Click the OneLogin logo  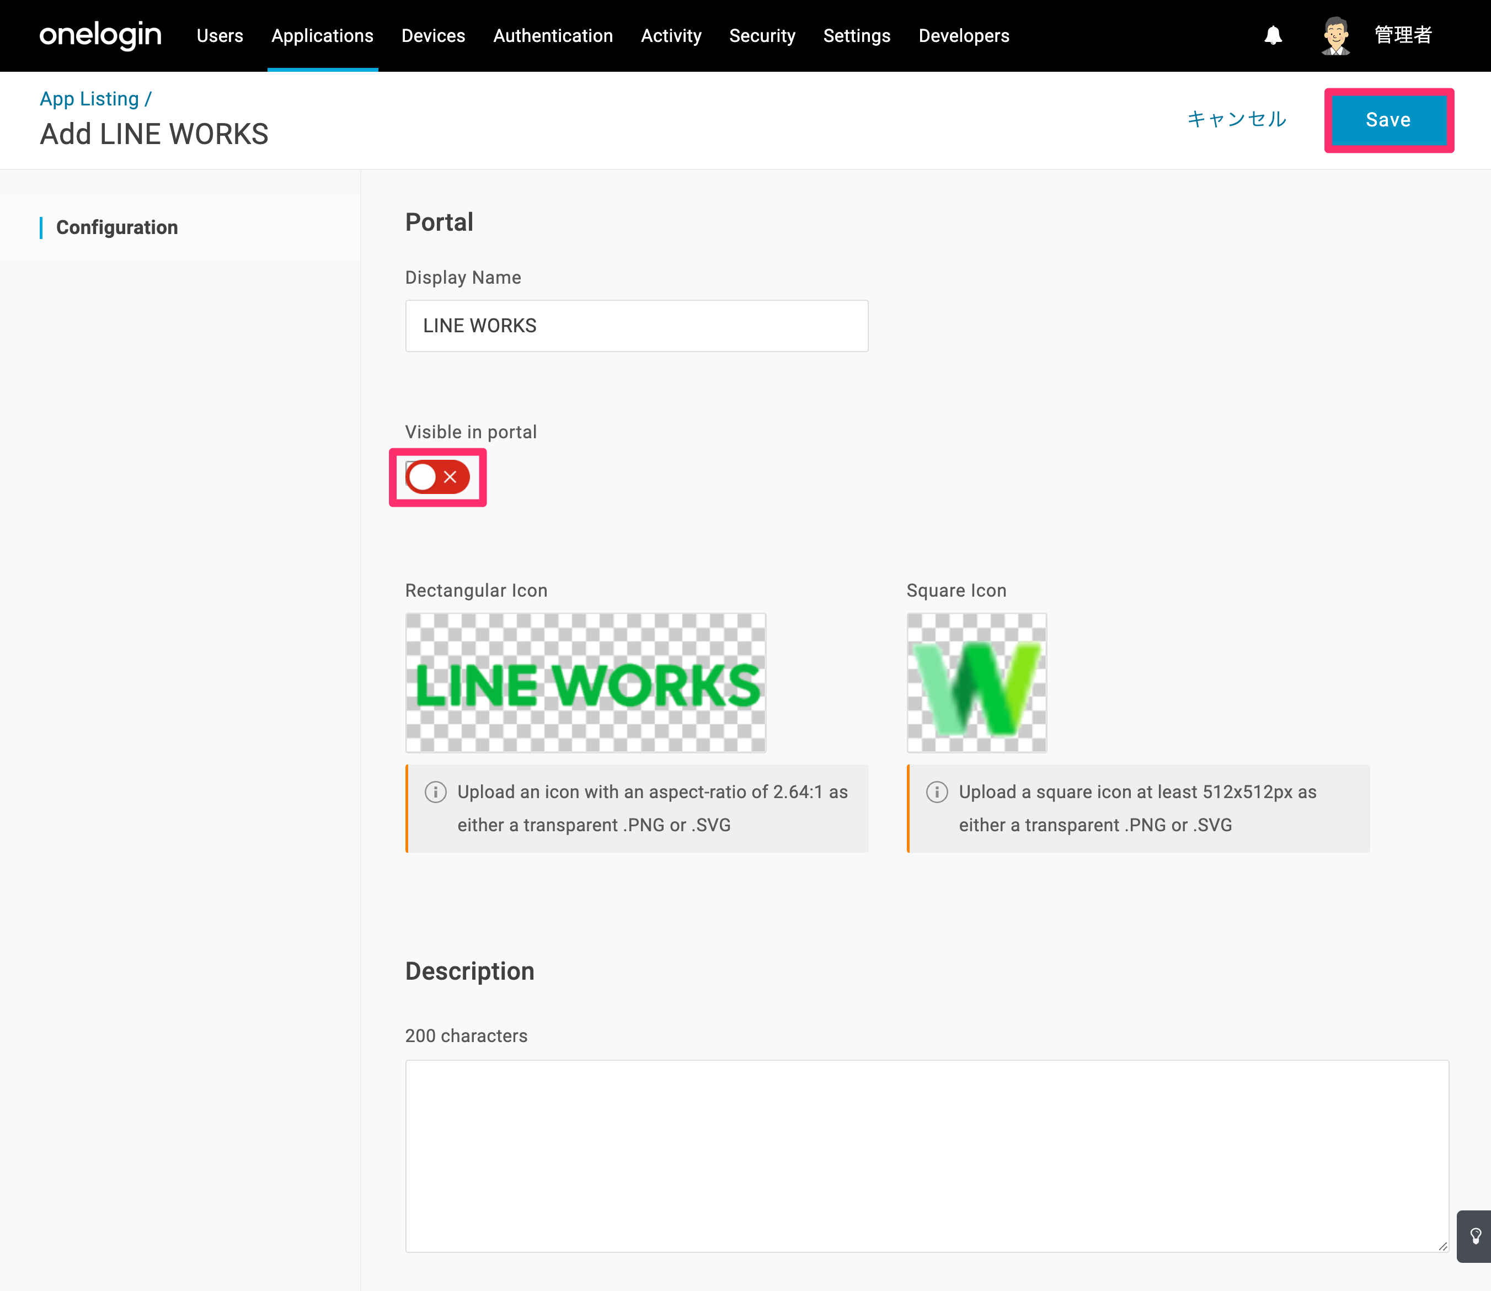tap(101, 35)
